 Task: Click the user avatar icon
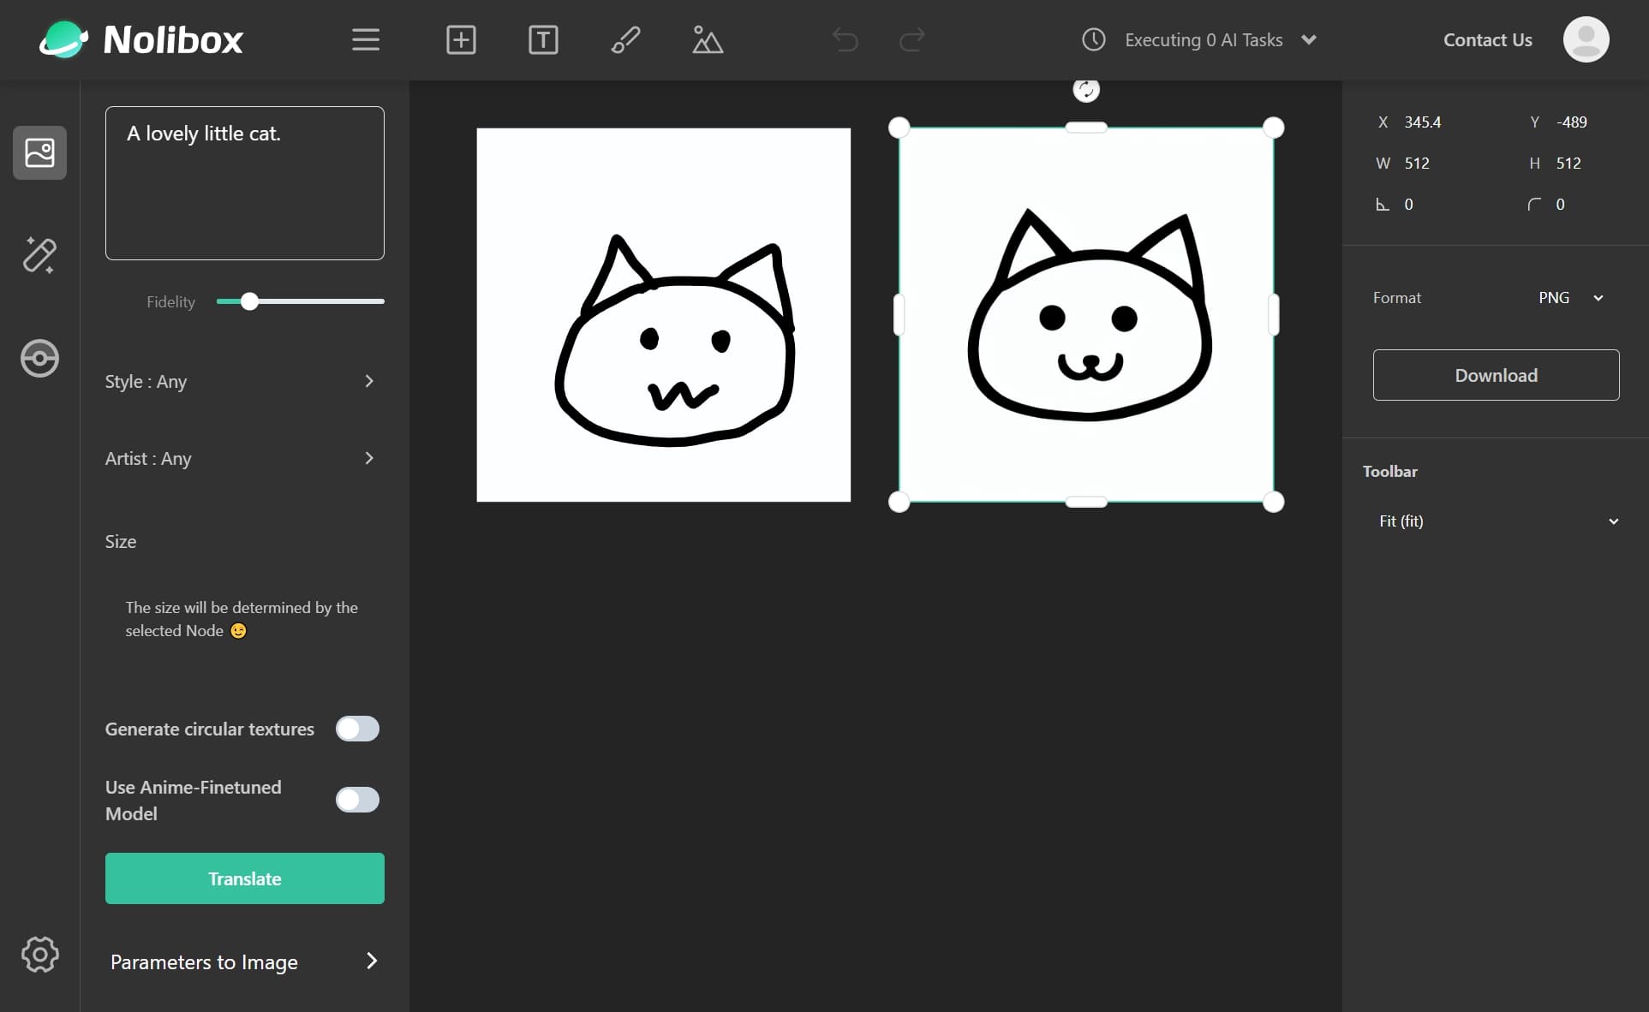(x=1586, y=39)
